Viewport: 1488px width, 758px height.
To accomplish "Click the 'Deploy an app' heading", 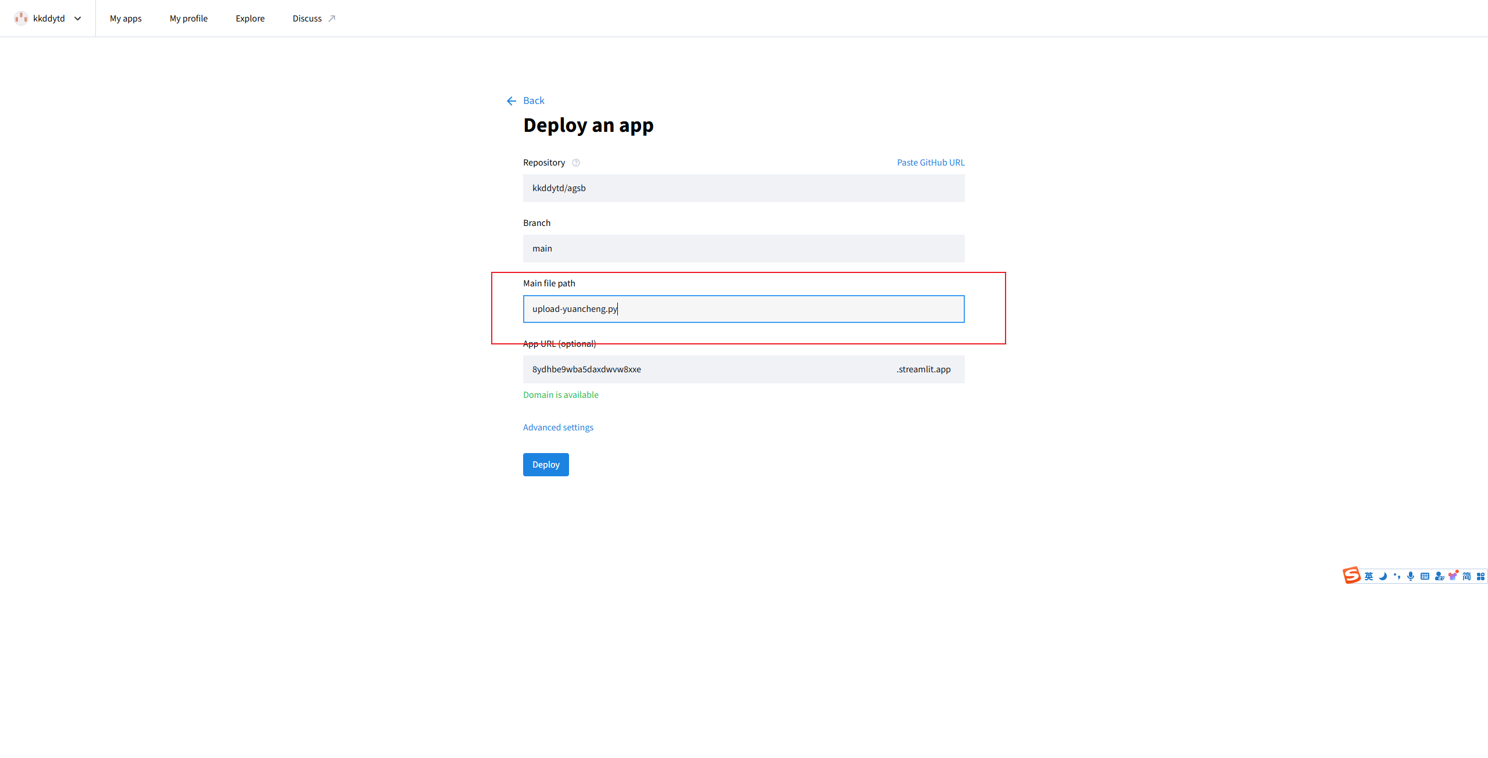I will pyautogui.click(x=588, y=125).
